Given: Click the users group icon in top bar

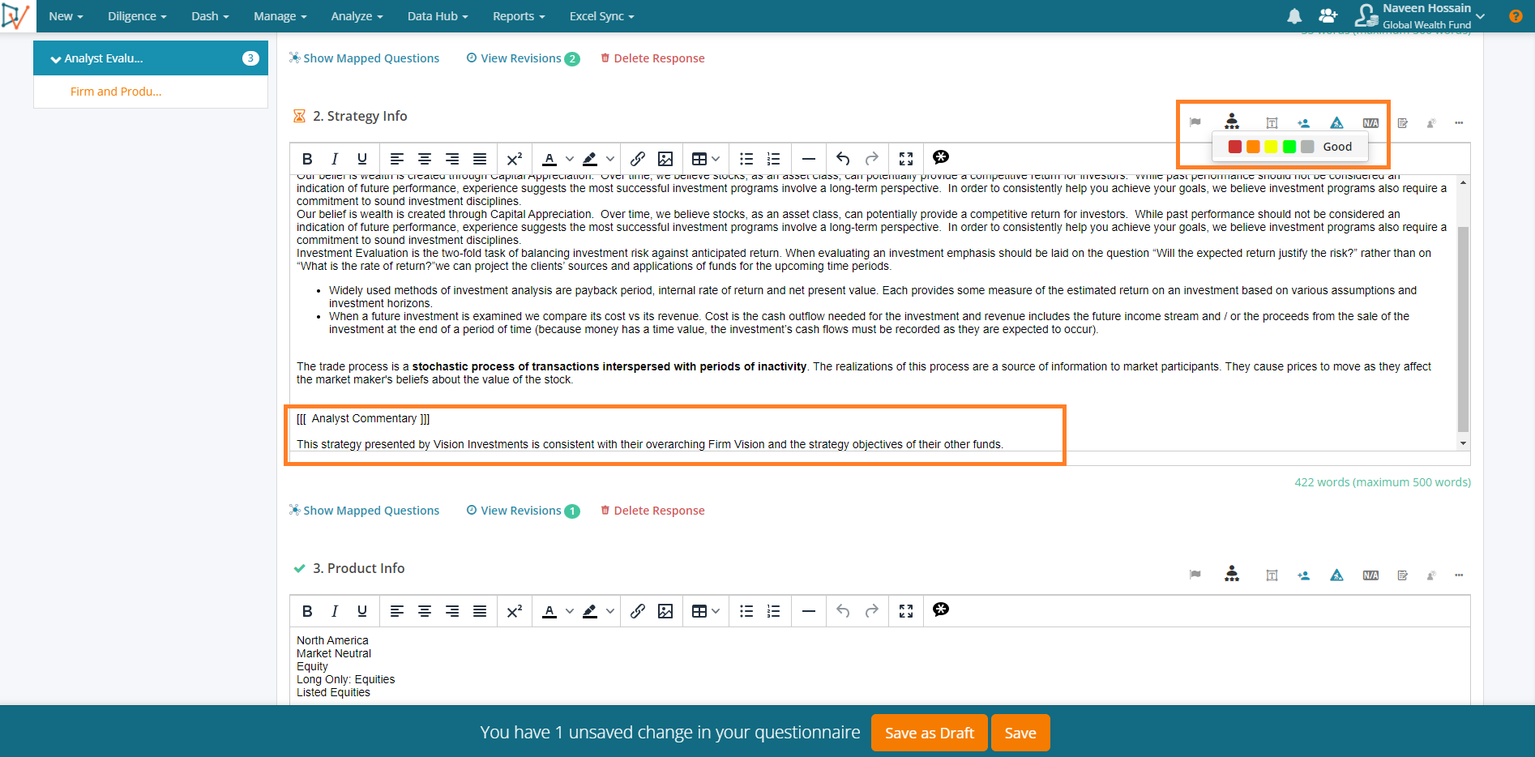Looking at the screenshot, I should click(x=1328, y=16).
